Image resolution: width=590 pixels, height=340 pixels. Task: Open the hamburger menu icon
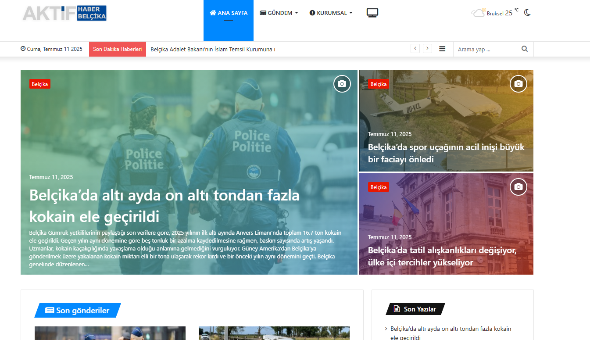[442, 49]
